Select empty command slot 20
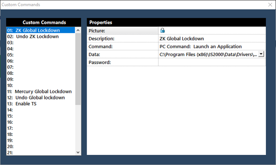The width and height of the screenshot is (276, 165). click(x=41, y=146)
